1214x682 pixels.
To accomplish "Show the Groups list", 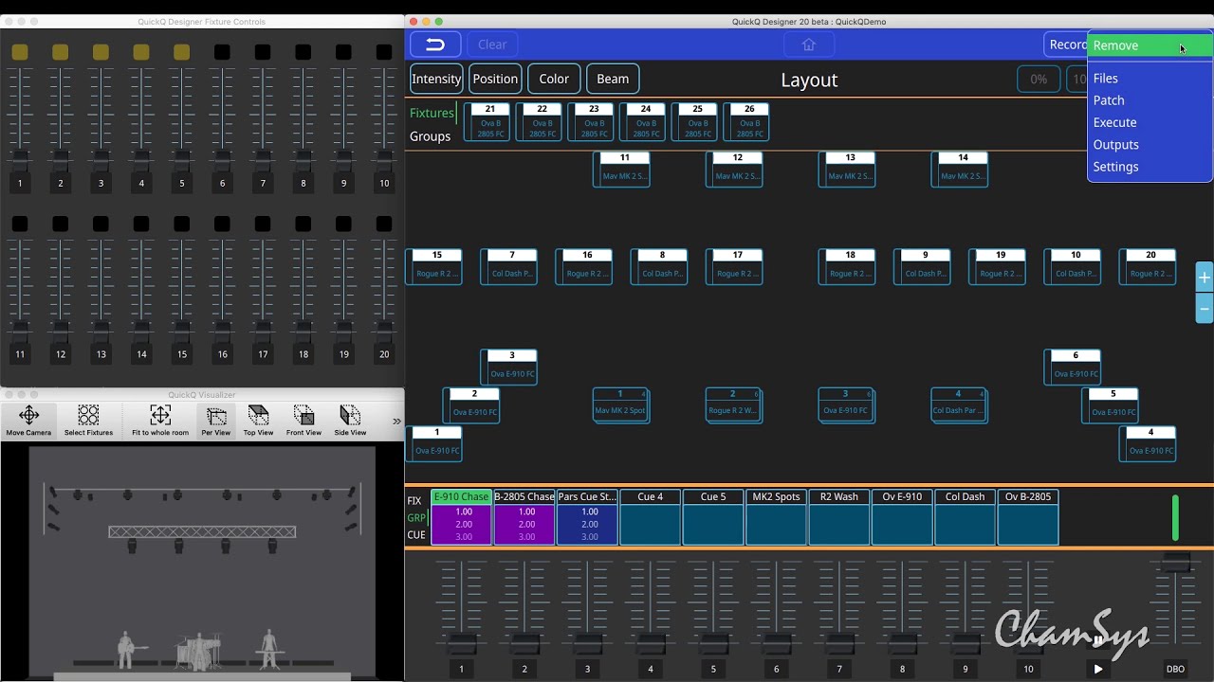I will [x=430, y=136].
